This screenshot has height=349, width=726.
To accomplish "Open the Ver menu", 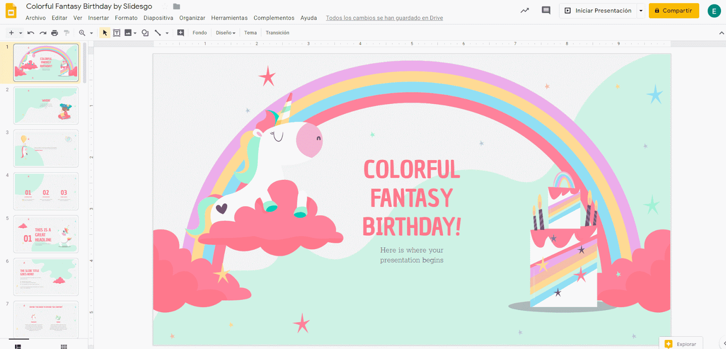I will (78, 18).
